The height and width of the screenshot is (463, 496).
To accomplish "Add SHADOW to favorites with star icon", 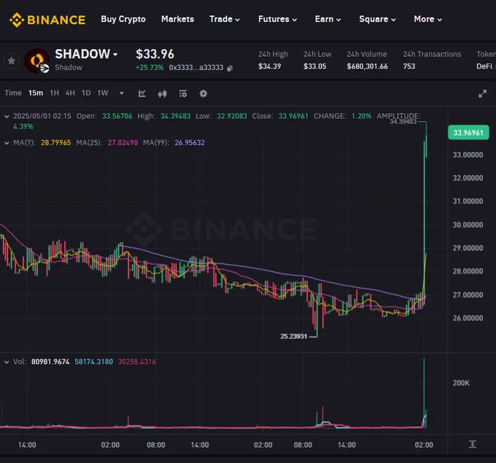I will pos(12,61).
